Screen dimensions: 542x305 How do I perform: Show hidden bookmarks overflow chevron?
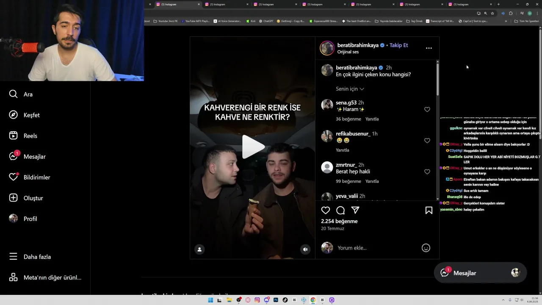(x=506, y=21)
